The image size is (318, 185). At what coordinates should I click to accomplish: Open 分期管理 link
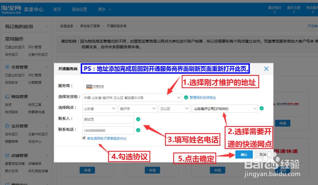coord(35,83)
